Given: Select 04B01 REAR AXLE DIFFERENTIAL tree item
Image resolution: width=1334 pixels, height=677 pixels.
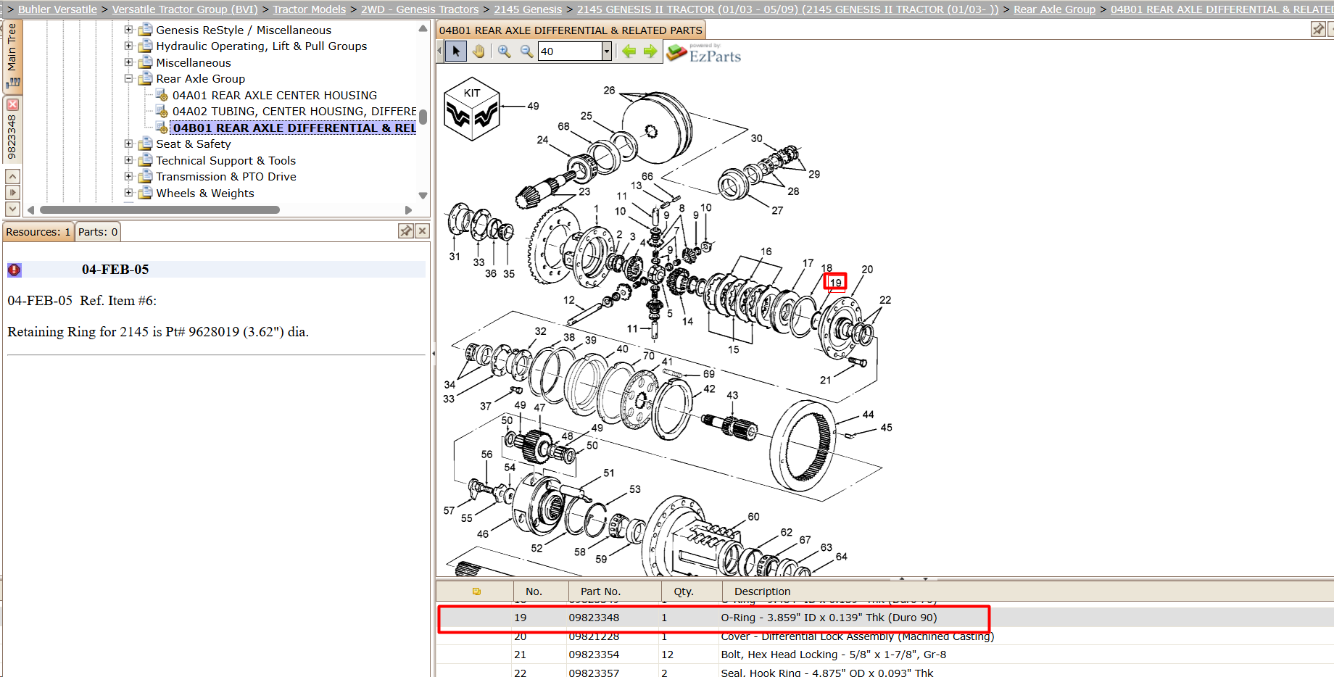Looking at the screenshot, I should [294, 128].
